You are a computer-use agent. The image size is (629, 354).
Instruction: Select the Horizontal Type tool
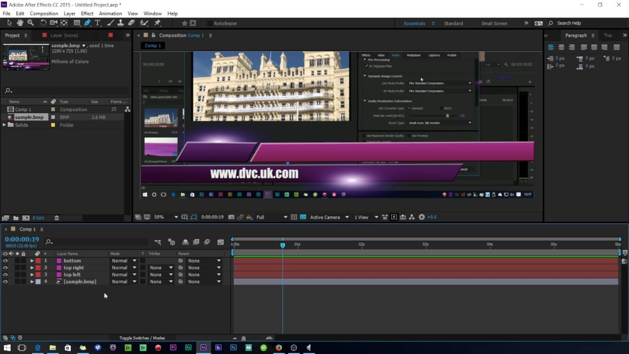98,23
